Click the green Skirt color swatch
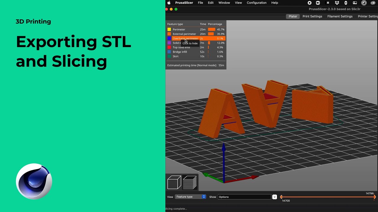The width and height of the screenshot is (378, 212). tap(169, 56)
